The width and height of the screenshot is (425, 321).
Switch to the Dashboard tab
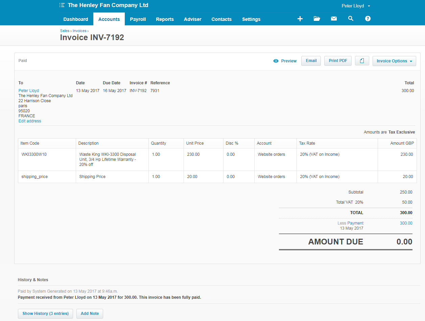[76, 19]
